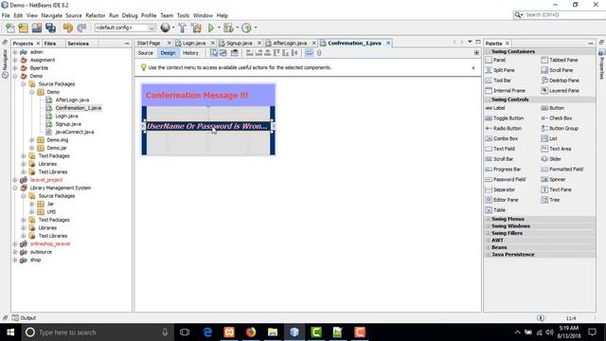This screenshot has width=606, height=341.
Task: Open the Services panel tab
Action: (x=78, y=44)
